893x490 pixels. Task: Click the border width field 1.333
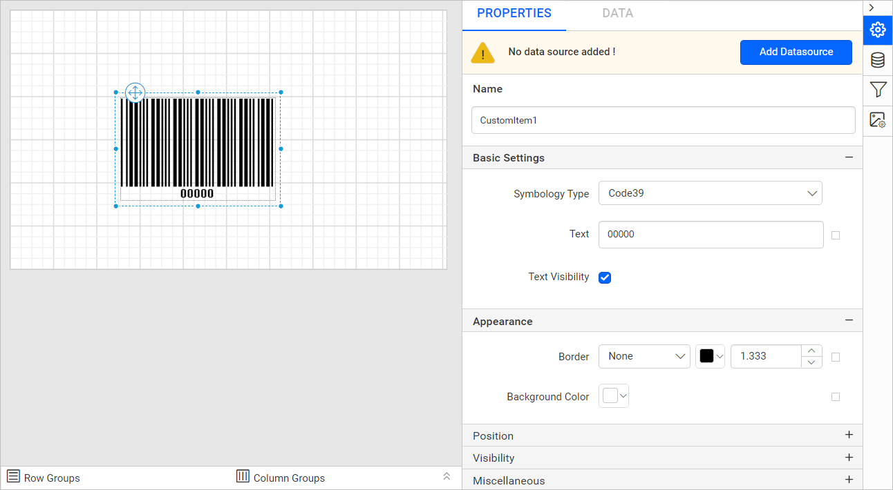coord(766,356)
